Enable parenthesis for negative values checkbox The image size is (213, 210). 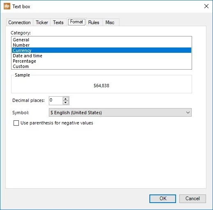16,123
